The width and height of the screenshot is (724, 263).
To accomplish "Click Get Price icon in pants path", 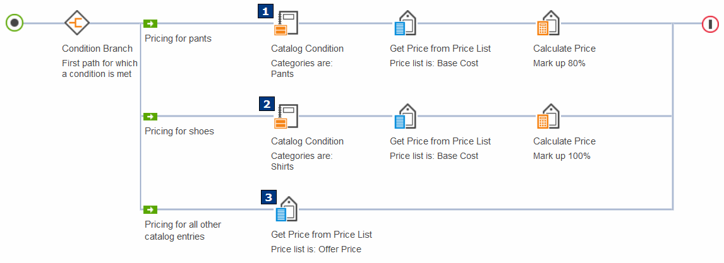I will click(404, 23).
